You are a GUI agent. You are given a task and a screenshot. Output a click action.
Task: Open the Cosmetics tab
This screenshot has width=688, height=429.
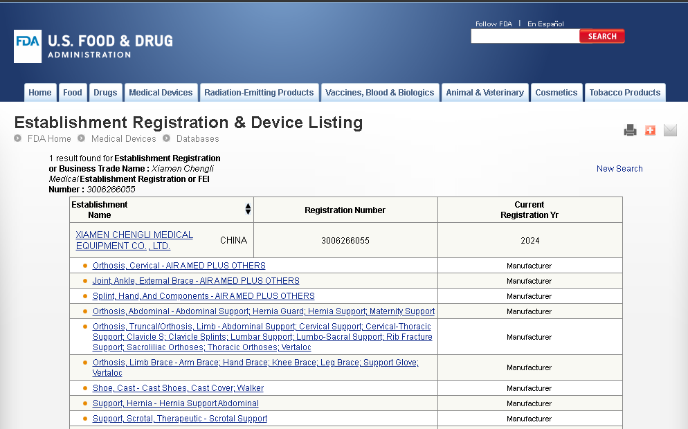tap(556, 93)
